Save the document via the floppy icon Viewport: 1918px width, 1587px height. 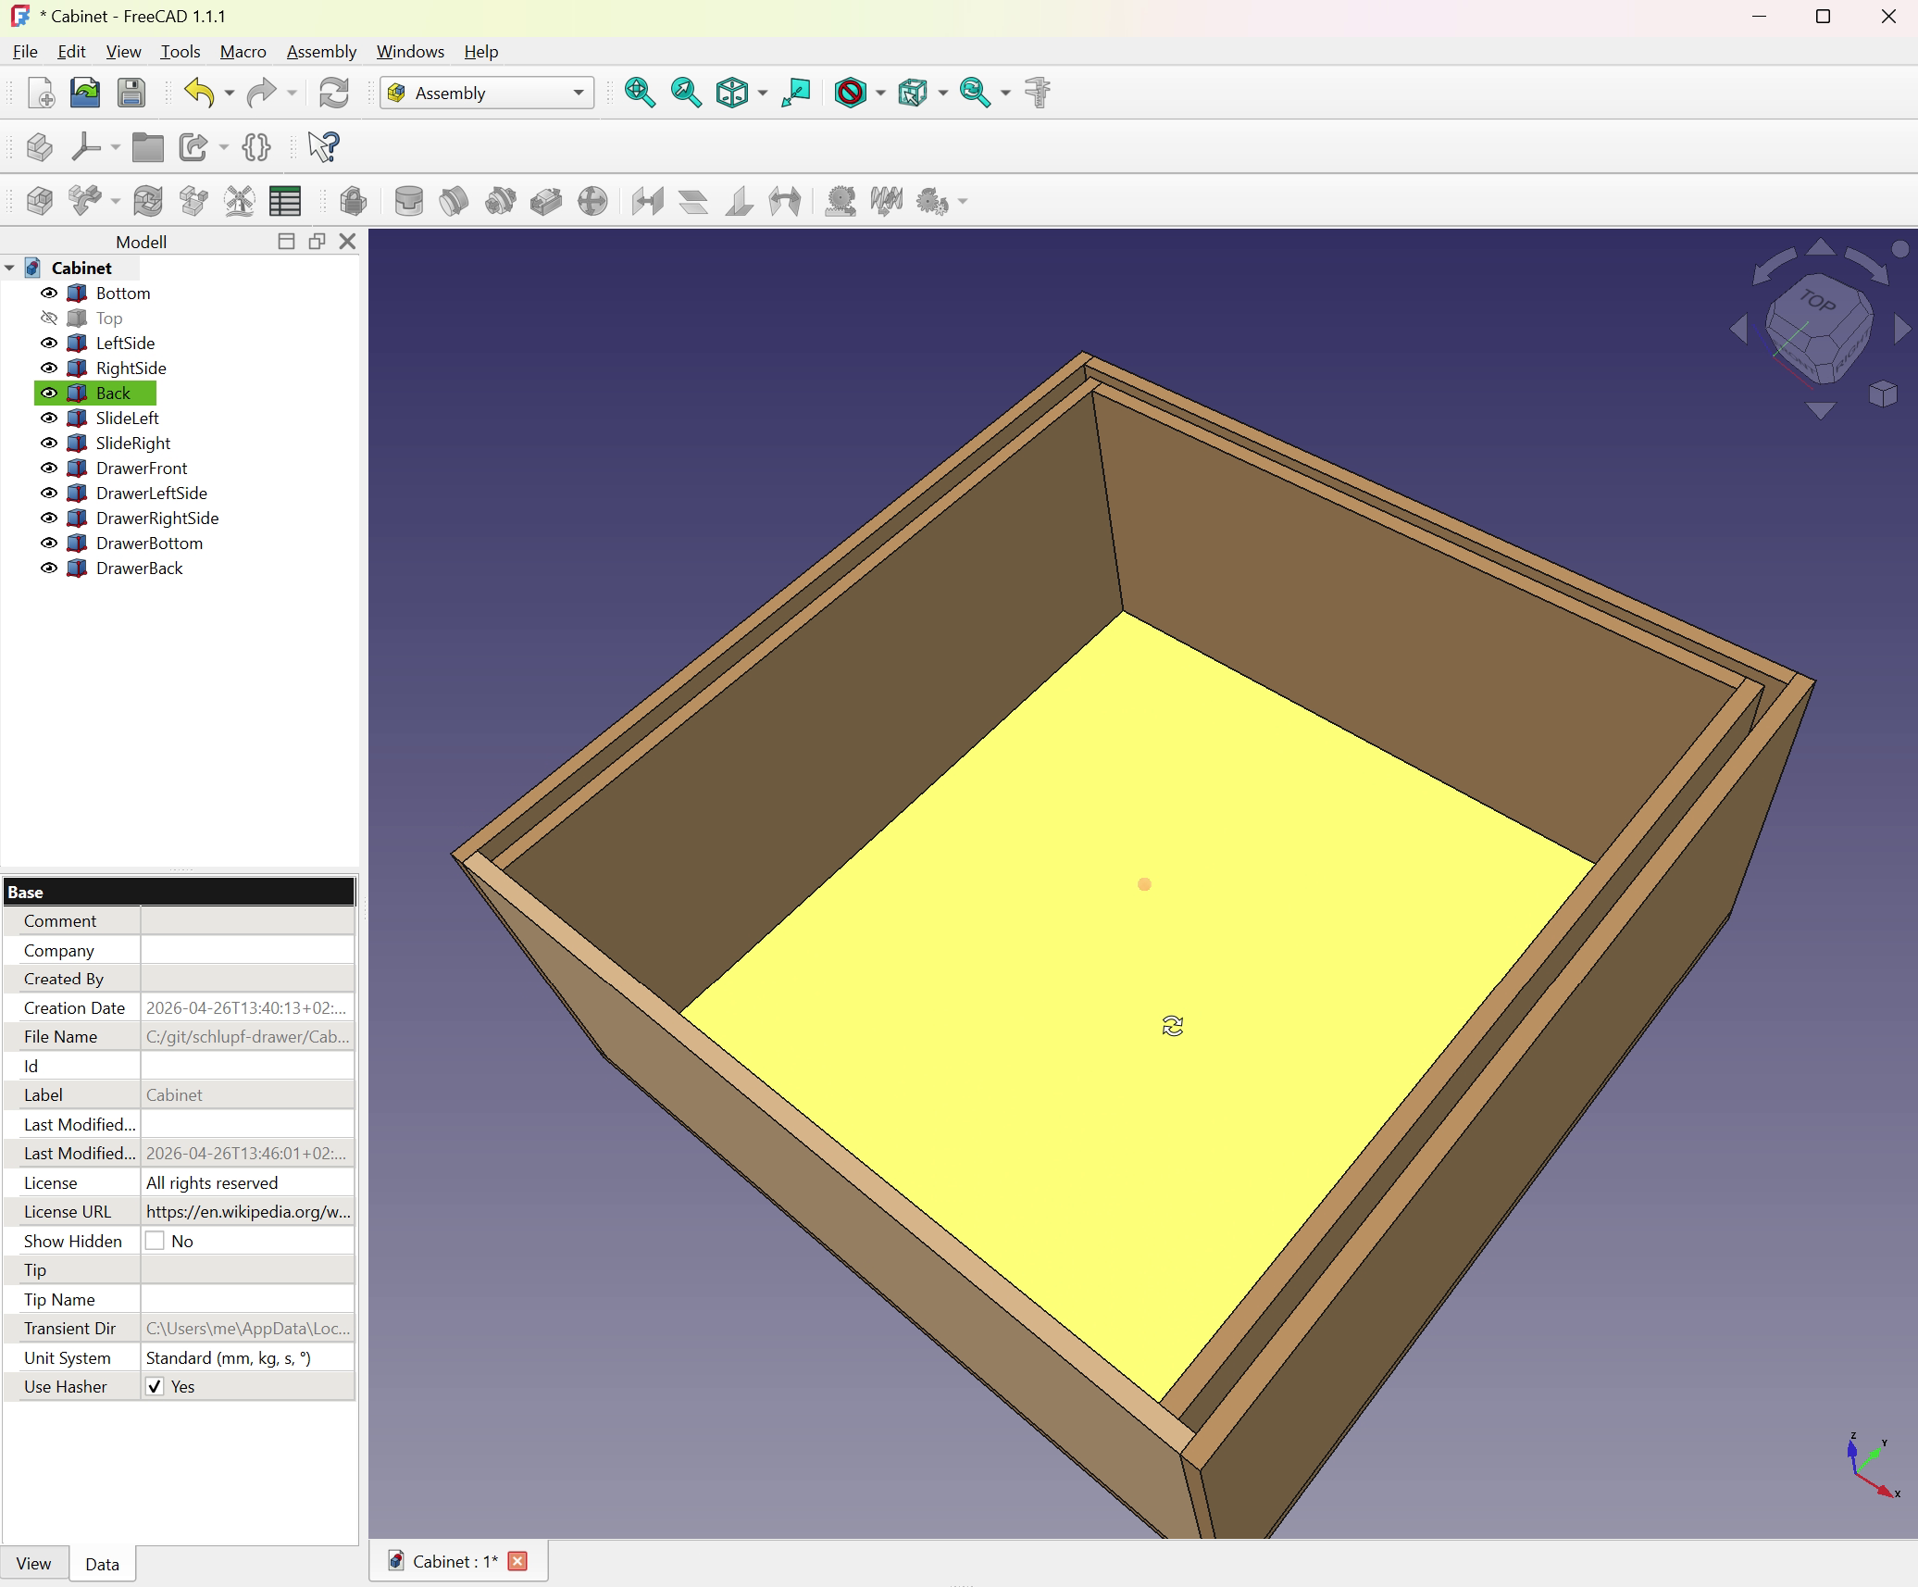pyautogui.click(x=131, y=93)
